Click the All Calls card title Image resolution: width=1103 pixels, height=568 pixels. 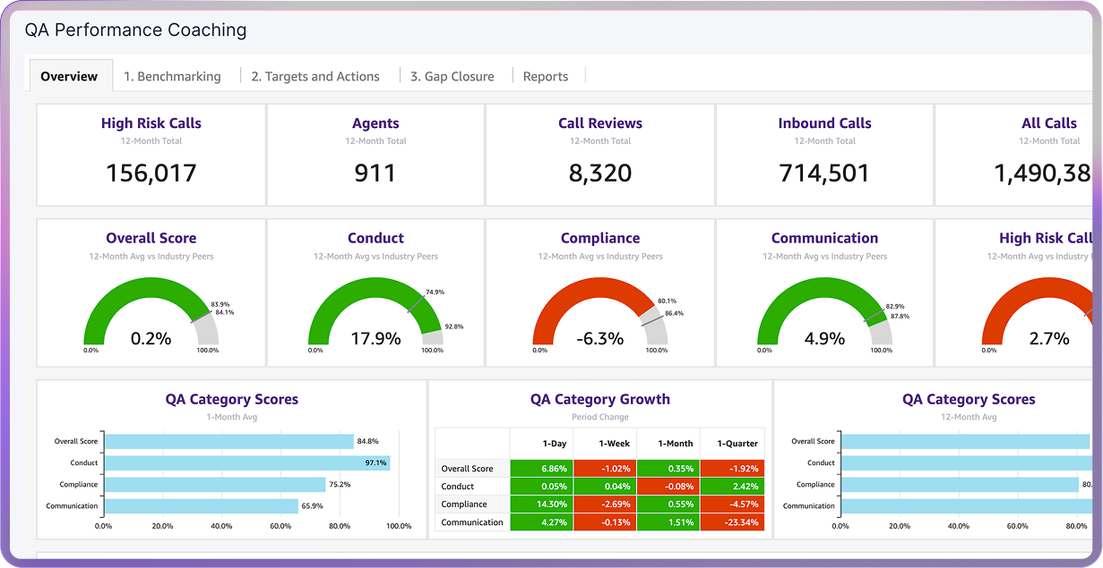point(1049,123)
